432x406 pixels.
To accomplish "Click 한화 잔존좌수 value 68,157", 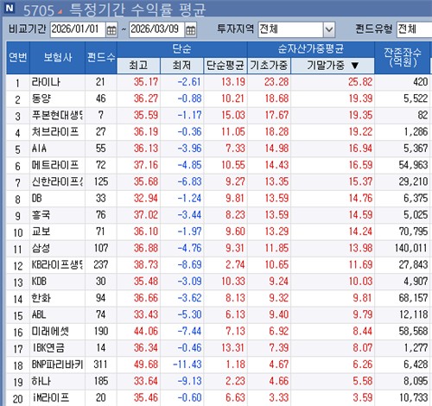I will click(413, 298).
